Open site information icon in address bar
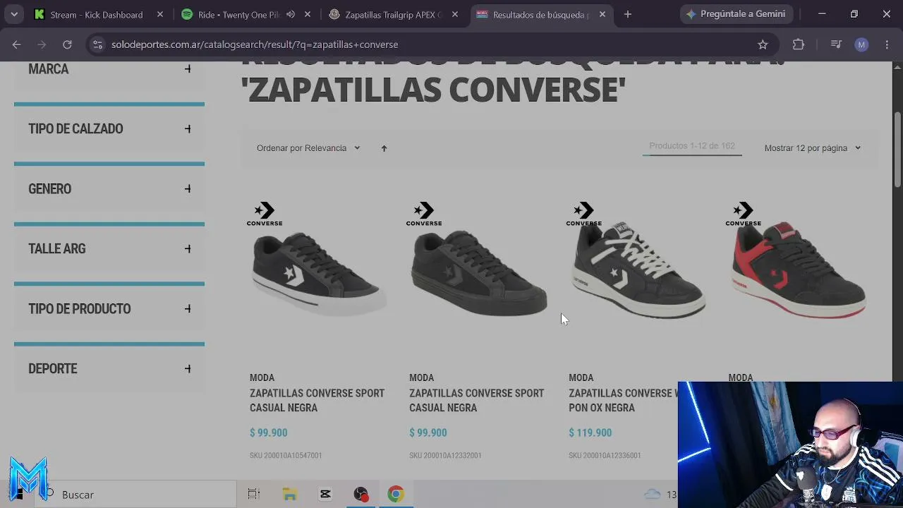Image resolution: width=903 pixels, height=508 pixels. 97,44
